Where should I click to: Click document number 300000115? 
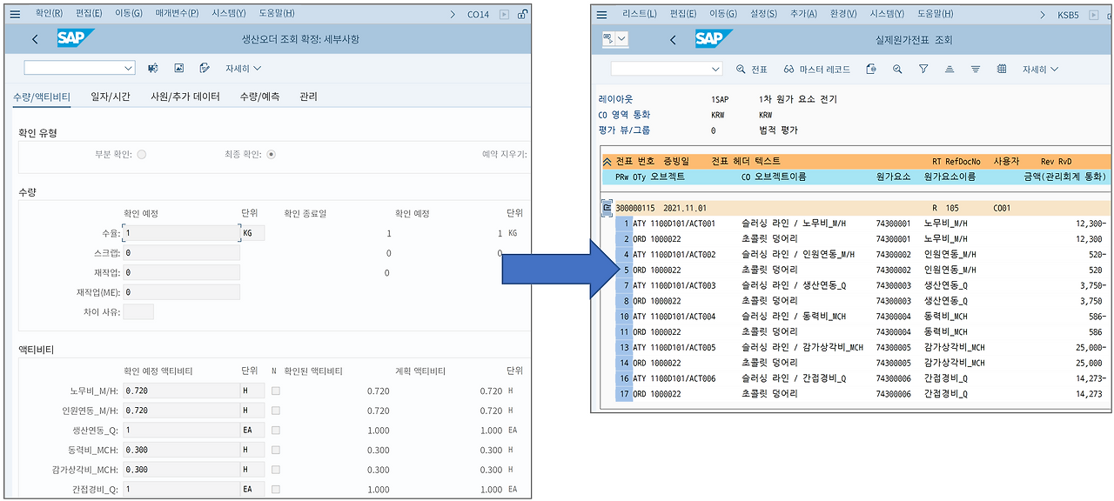[x=635, y=208]
